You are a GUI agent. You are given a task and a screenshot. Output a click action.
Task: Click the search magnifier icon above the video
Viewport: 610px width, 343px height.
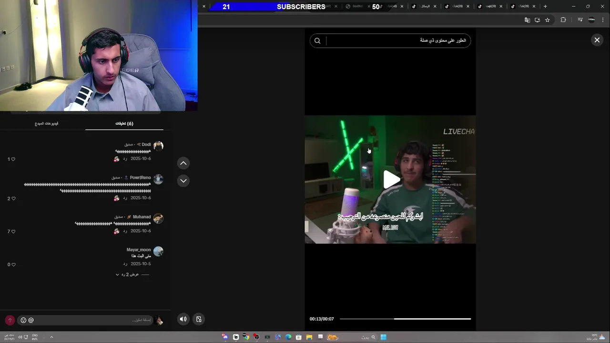click(317, 41)
